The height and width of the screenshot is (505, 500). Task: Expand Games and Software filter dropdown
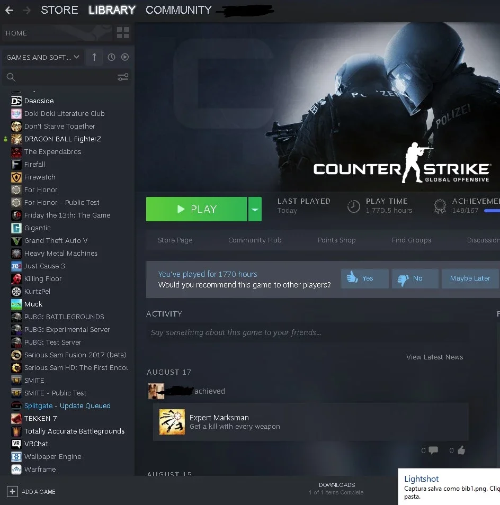point(43,57)
